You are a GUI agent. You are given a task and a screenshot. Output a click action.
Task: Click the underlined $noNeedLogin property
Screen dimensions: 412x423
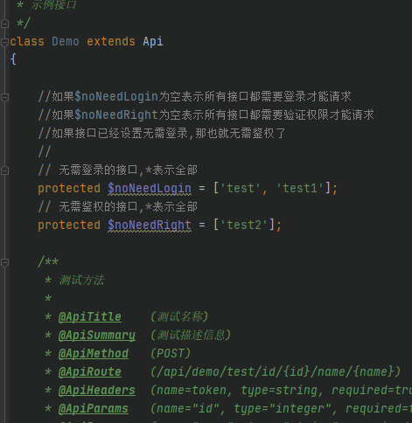150,189
